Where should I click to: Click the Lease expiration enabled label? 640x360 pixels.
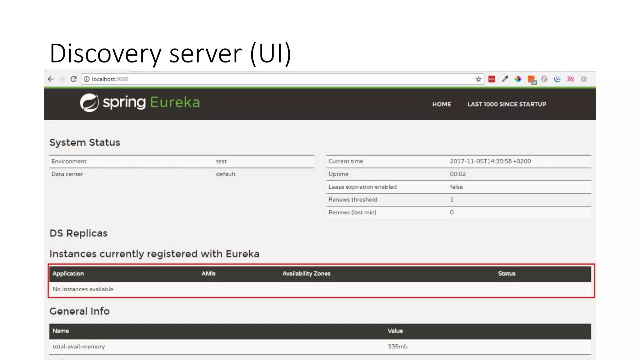click(x=362, y=187)
